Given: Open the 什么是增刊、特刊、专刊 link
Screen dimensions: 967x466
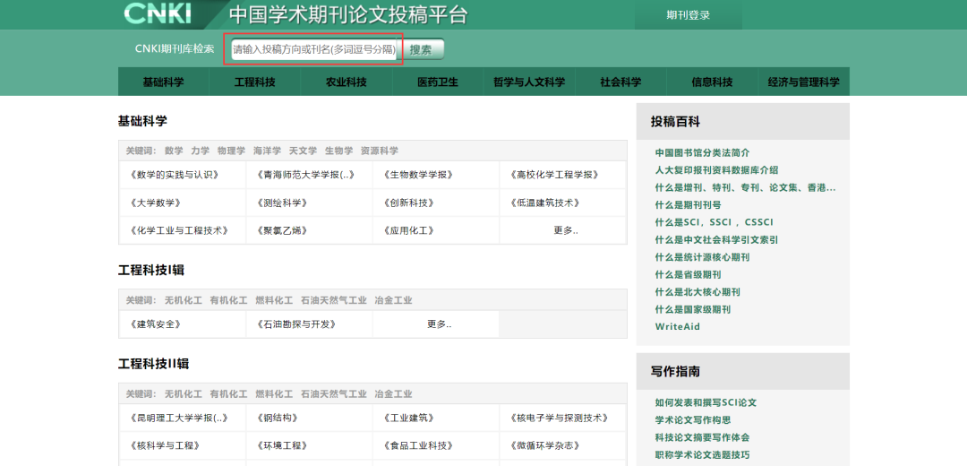Looking at the screenshot, I should [x=746, y=187].
